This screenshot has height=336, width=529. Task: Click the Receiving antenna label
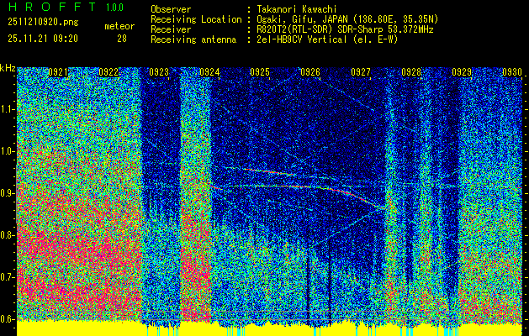pyautogui.click(x=193, y=39)
